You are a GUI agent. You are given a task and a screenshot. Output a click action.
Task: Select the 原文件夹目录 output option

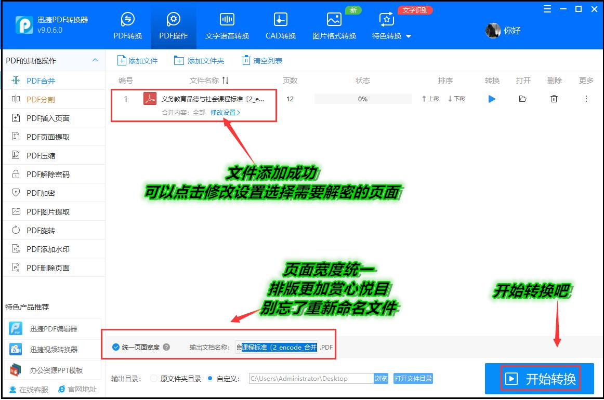pos(153,379)
